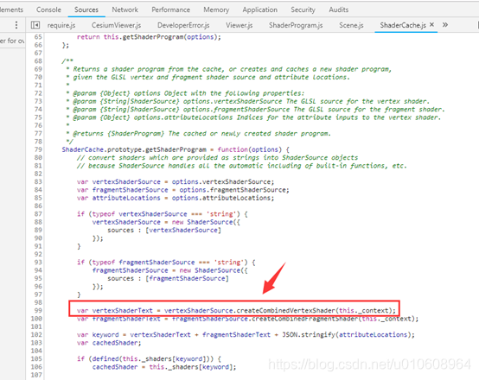Screen dimensions: 479x380
Task: Show more file tabs via double chevron
Action: click(445, 25)
